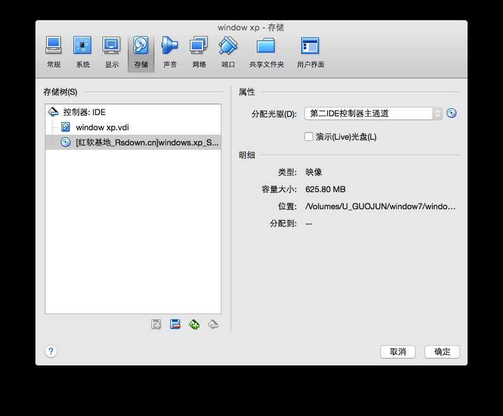The image size is (503, 416).
Task: Open the help button
Action: (51, 352)
